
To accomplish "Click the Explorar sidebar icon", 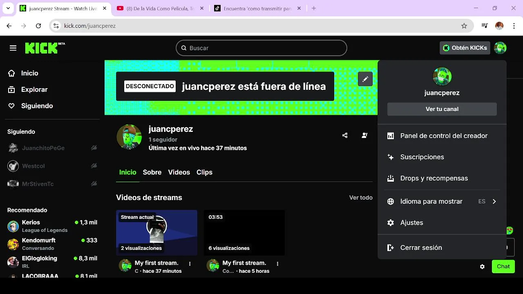I will point(12,89).
